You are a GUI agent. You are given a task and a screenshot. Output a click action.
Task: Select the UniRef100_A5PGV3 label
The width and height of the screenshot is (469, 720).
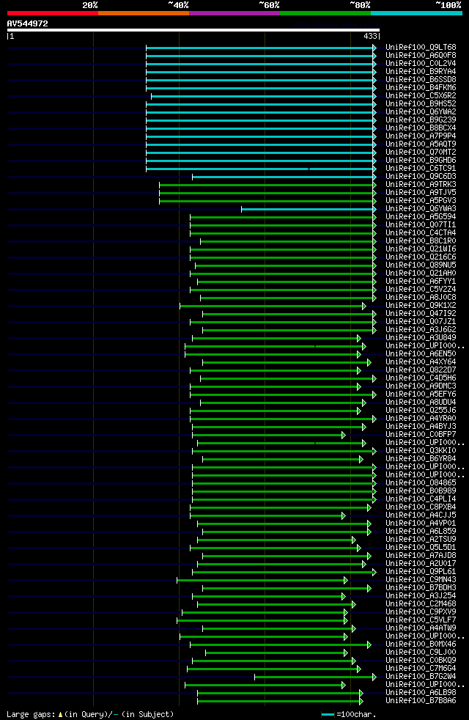click(421, 201)
